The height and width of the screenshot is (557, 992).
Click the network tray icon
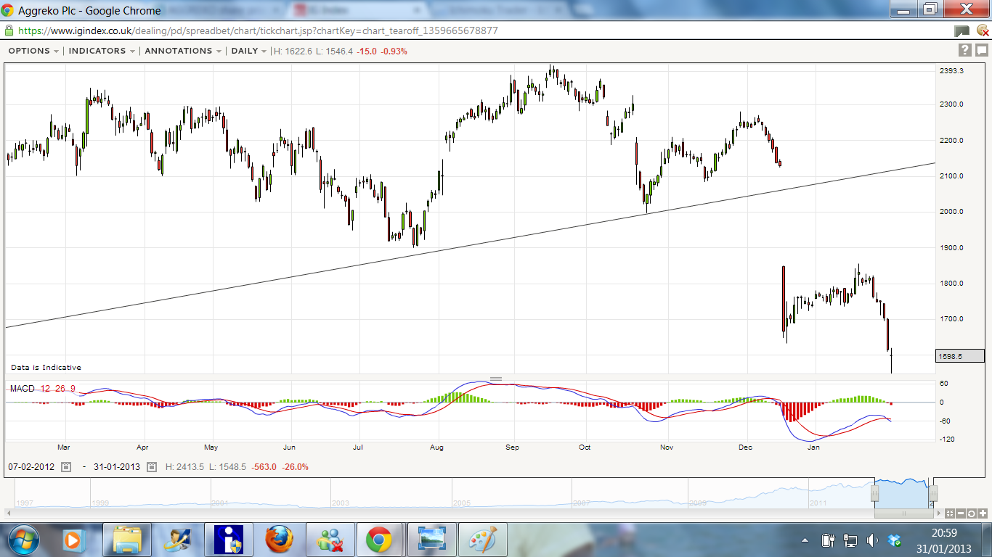pos(850,540)
